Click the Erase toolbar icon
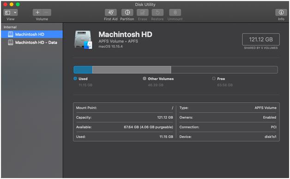 [x=142, y=12]
